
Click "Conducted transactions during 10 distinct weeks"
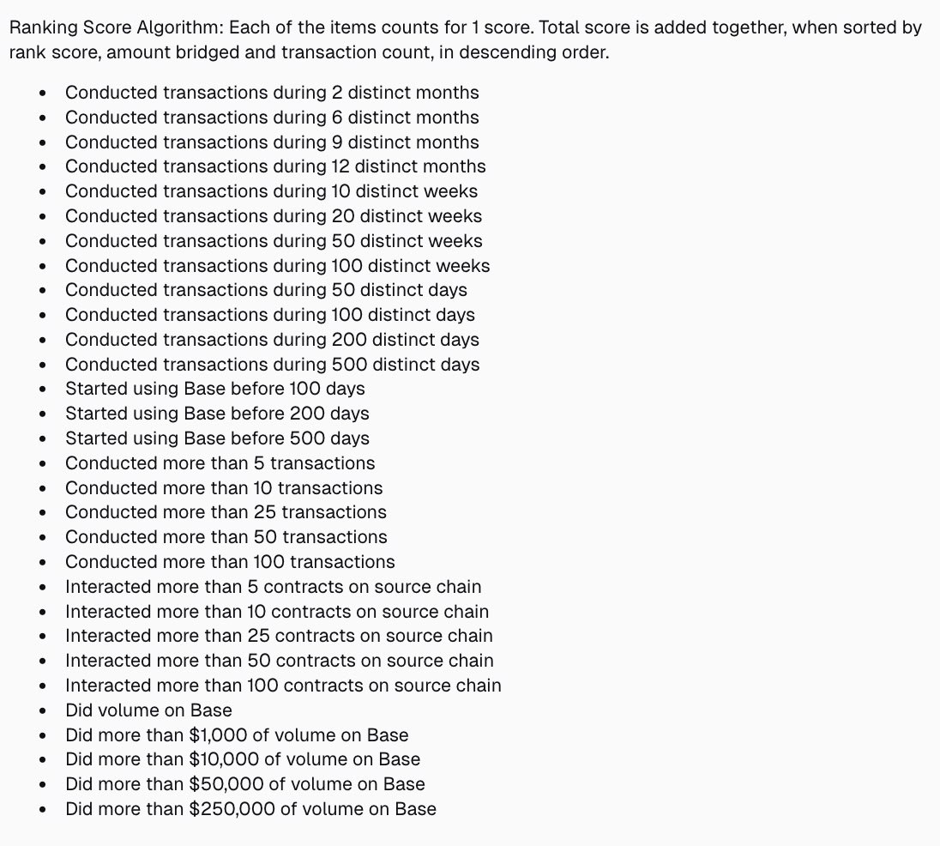pyautogui.click(x=271, y=191)
